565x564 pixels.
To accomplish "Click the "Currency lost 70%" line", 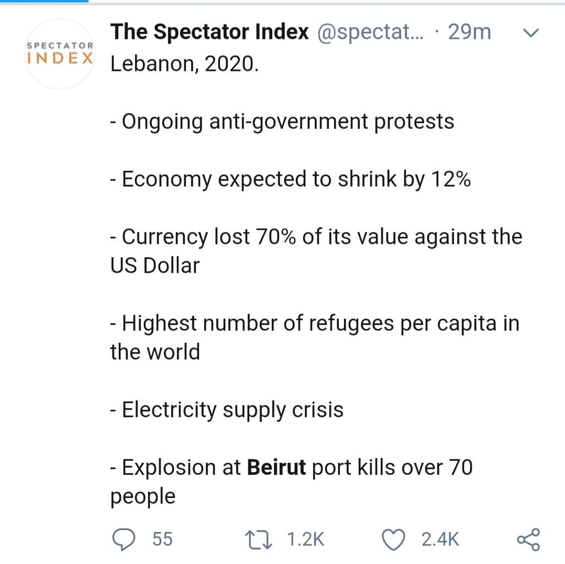I will (316, 237).
